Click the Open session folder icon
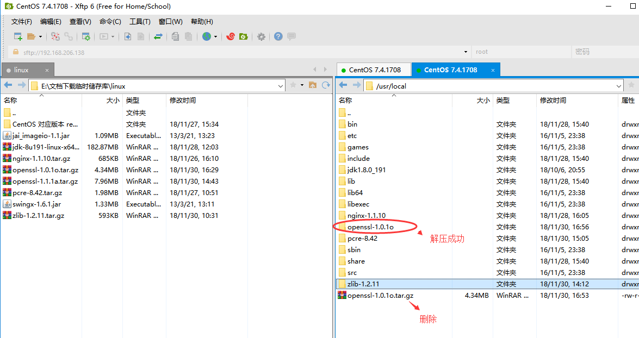Screen dimensions: 639x338 [32, 36]
